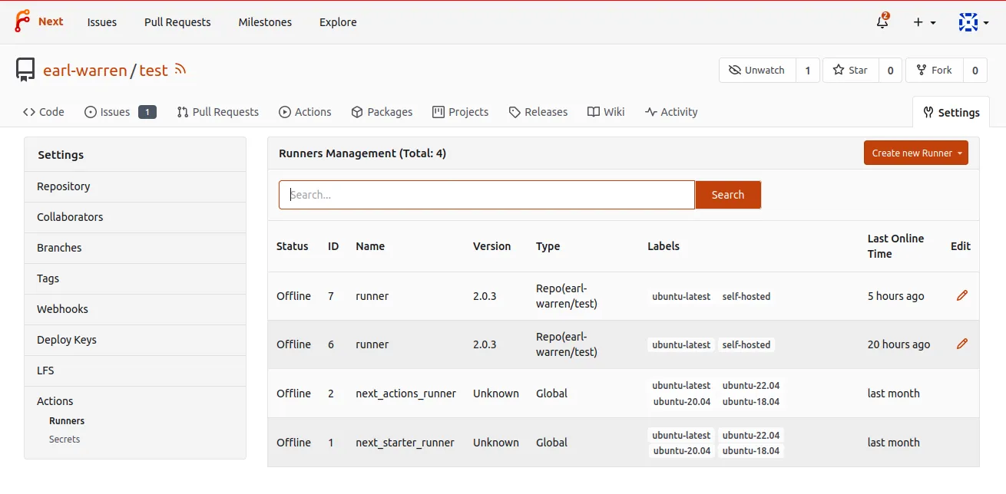Go to the Wiki tab
The width and height of the screenshot is (1006, 494).
point(606,112)
